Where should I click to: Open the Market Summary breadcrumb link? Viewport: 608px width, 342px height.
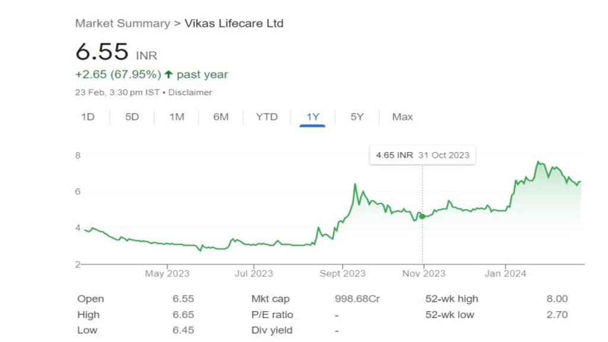(122, 24)
